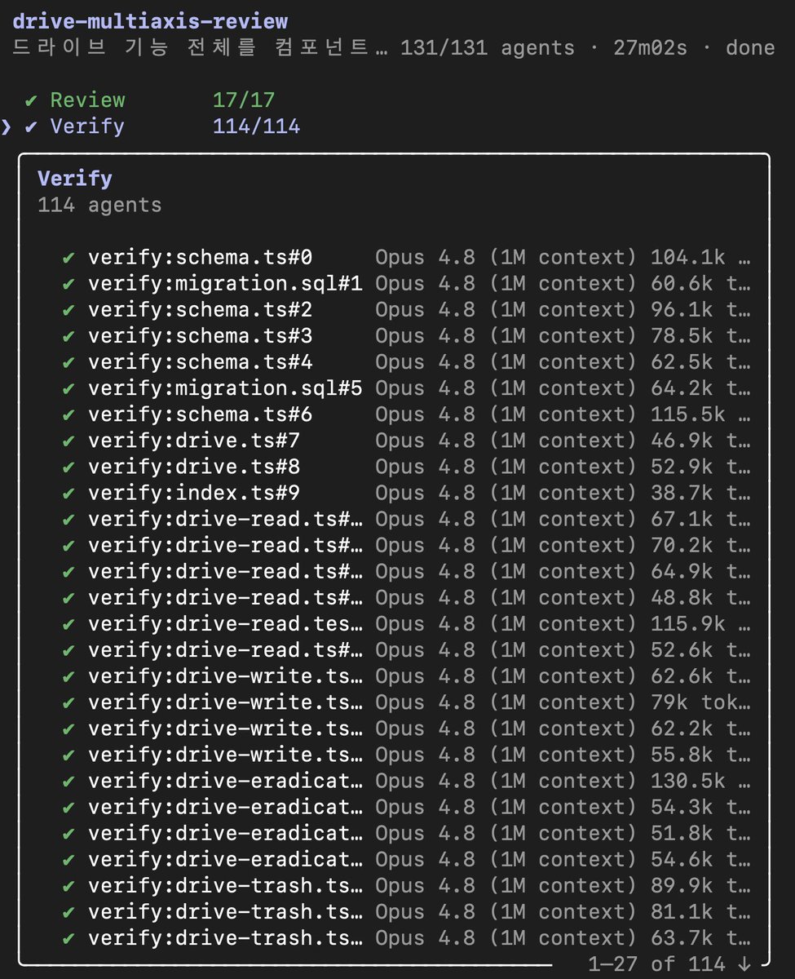The image size is (795, 979).
Task: Select the drive-eradicat… row with 130.5k tokens
Action: 407,781
